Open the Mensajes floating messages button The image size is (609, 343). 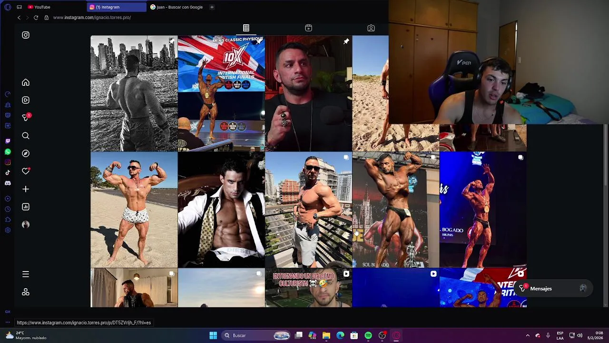[x=554, y=289]
